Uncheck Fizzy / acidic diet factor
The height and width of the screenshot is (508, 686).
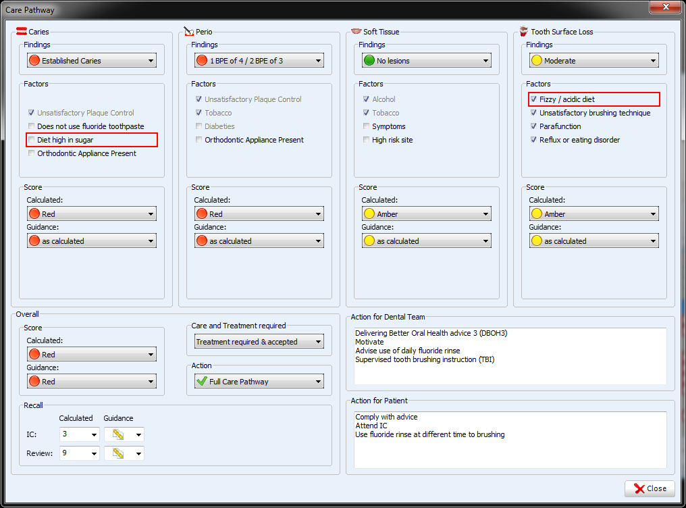coord(533,99)
